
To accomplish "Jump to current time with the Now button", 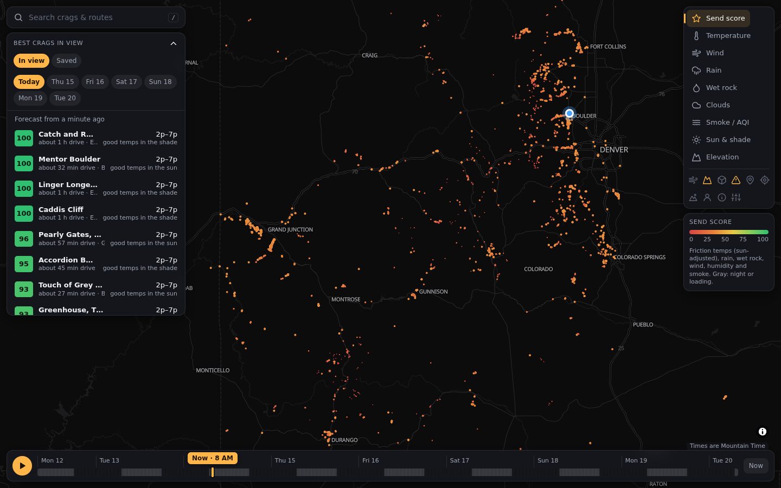I will pos(756,466).
